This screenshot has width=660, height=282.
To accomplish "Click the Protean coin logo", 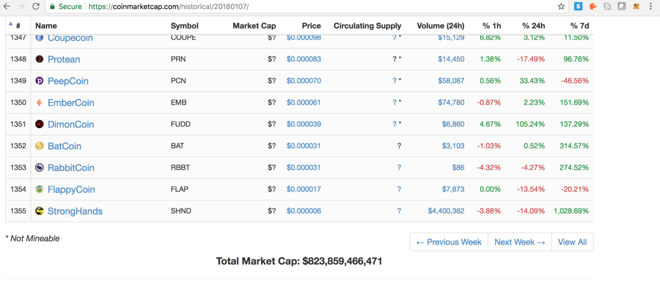I will pos(39,59).
